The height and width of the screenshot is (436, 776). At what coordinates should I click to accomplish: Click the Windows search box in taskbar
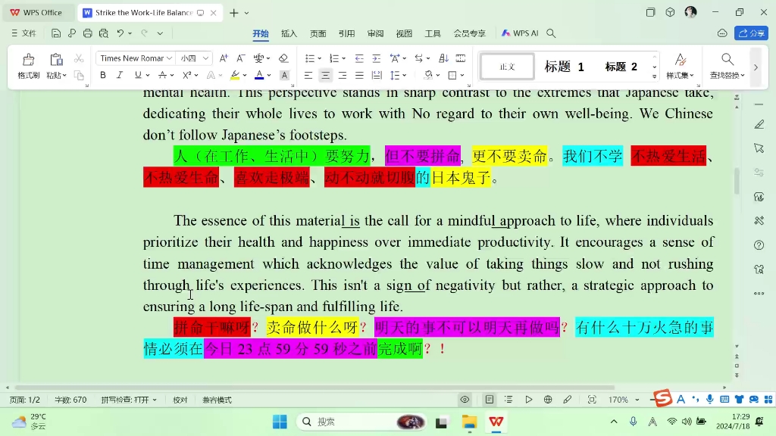pos(361,422)
